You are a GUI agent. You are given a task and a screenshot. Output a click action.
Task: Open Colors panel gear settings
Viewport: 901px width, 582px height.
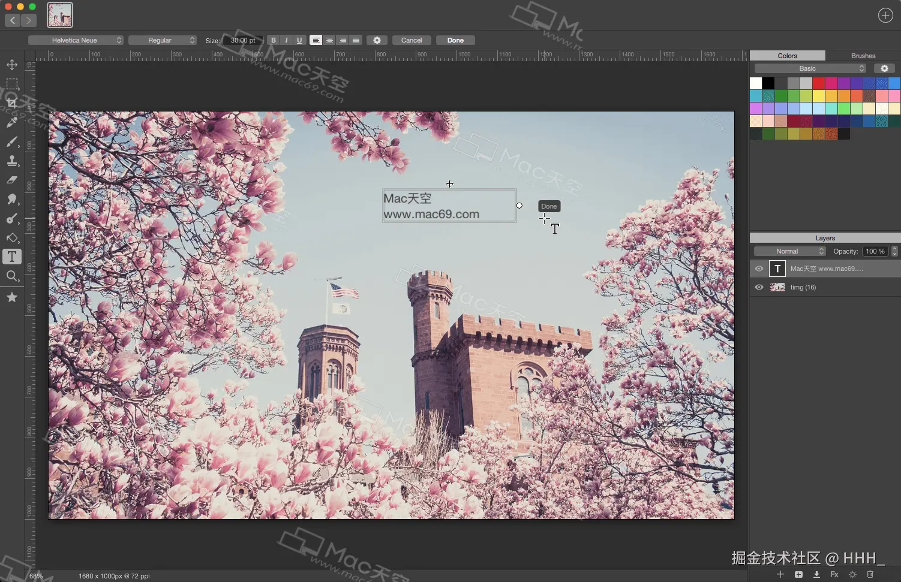click(x=884, y=68)
